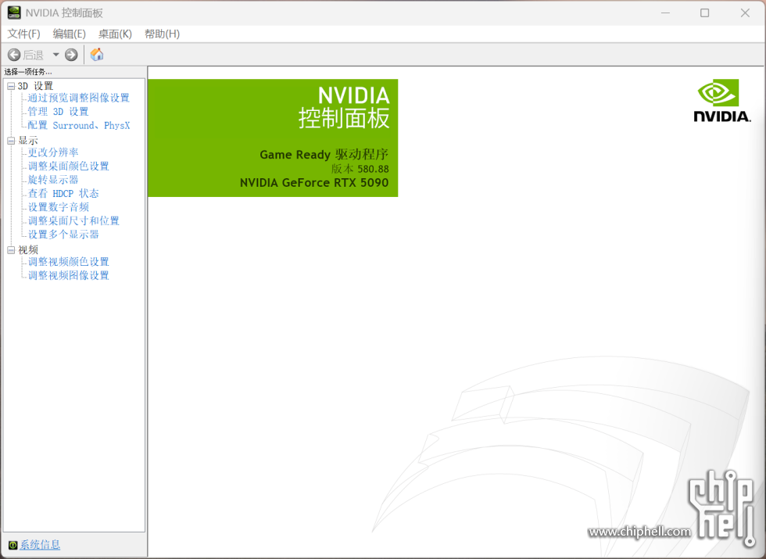Collapse the 3D 设置 tree node
Image resolution: width=766 pixels, height=559 pixels.
(11, 86)
